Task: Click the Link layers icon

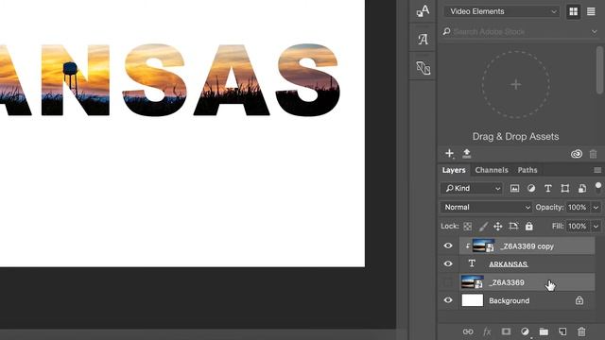Action: 468,331
